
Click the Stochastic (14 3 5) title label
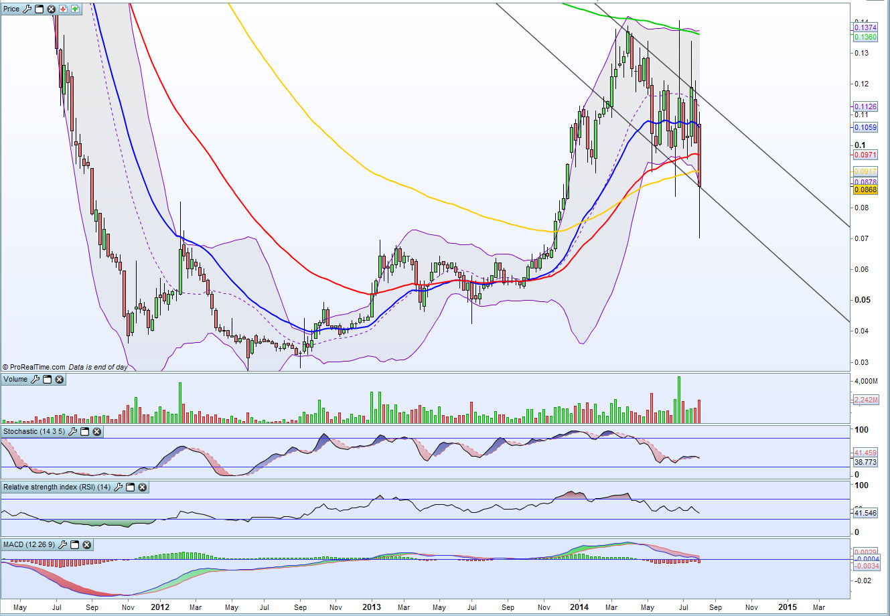[x=34, y=431]
